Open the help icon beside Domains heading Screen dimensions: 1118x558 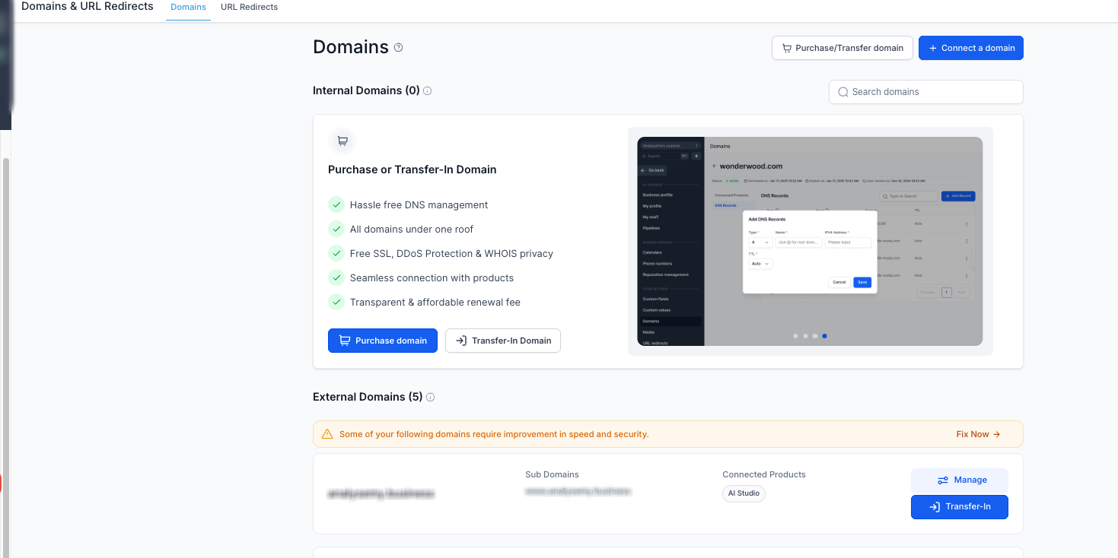click(x=398, y=47)
